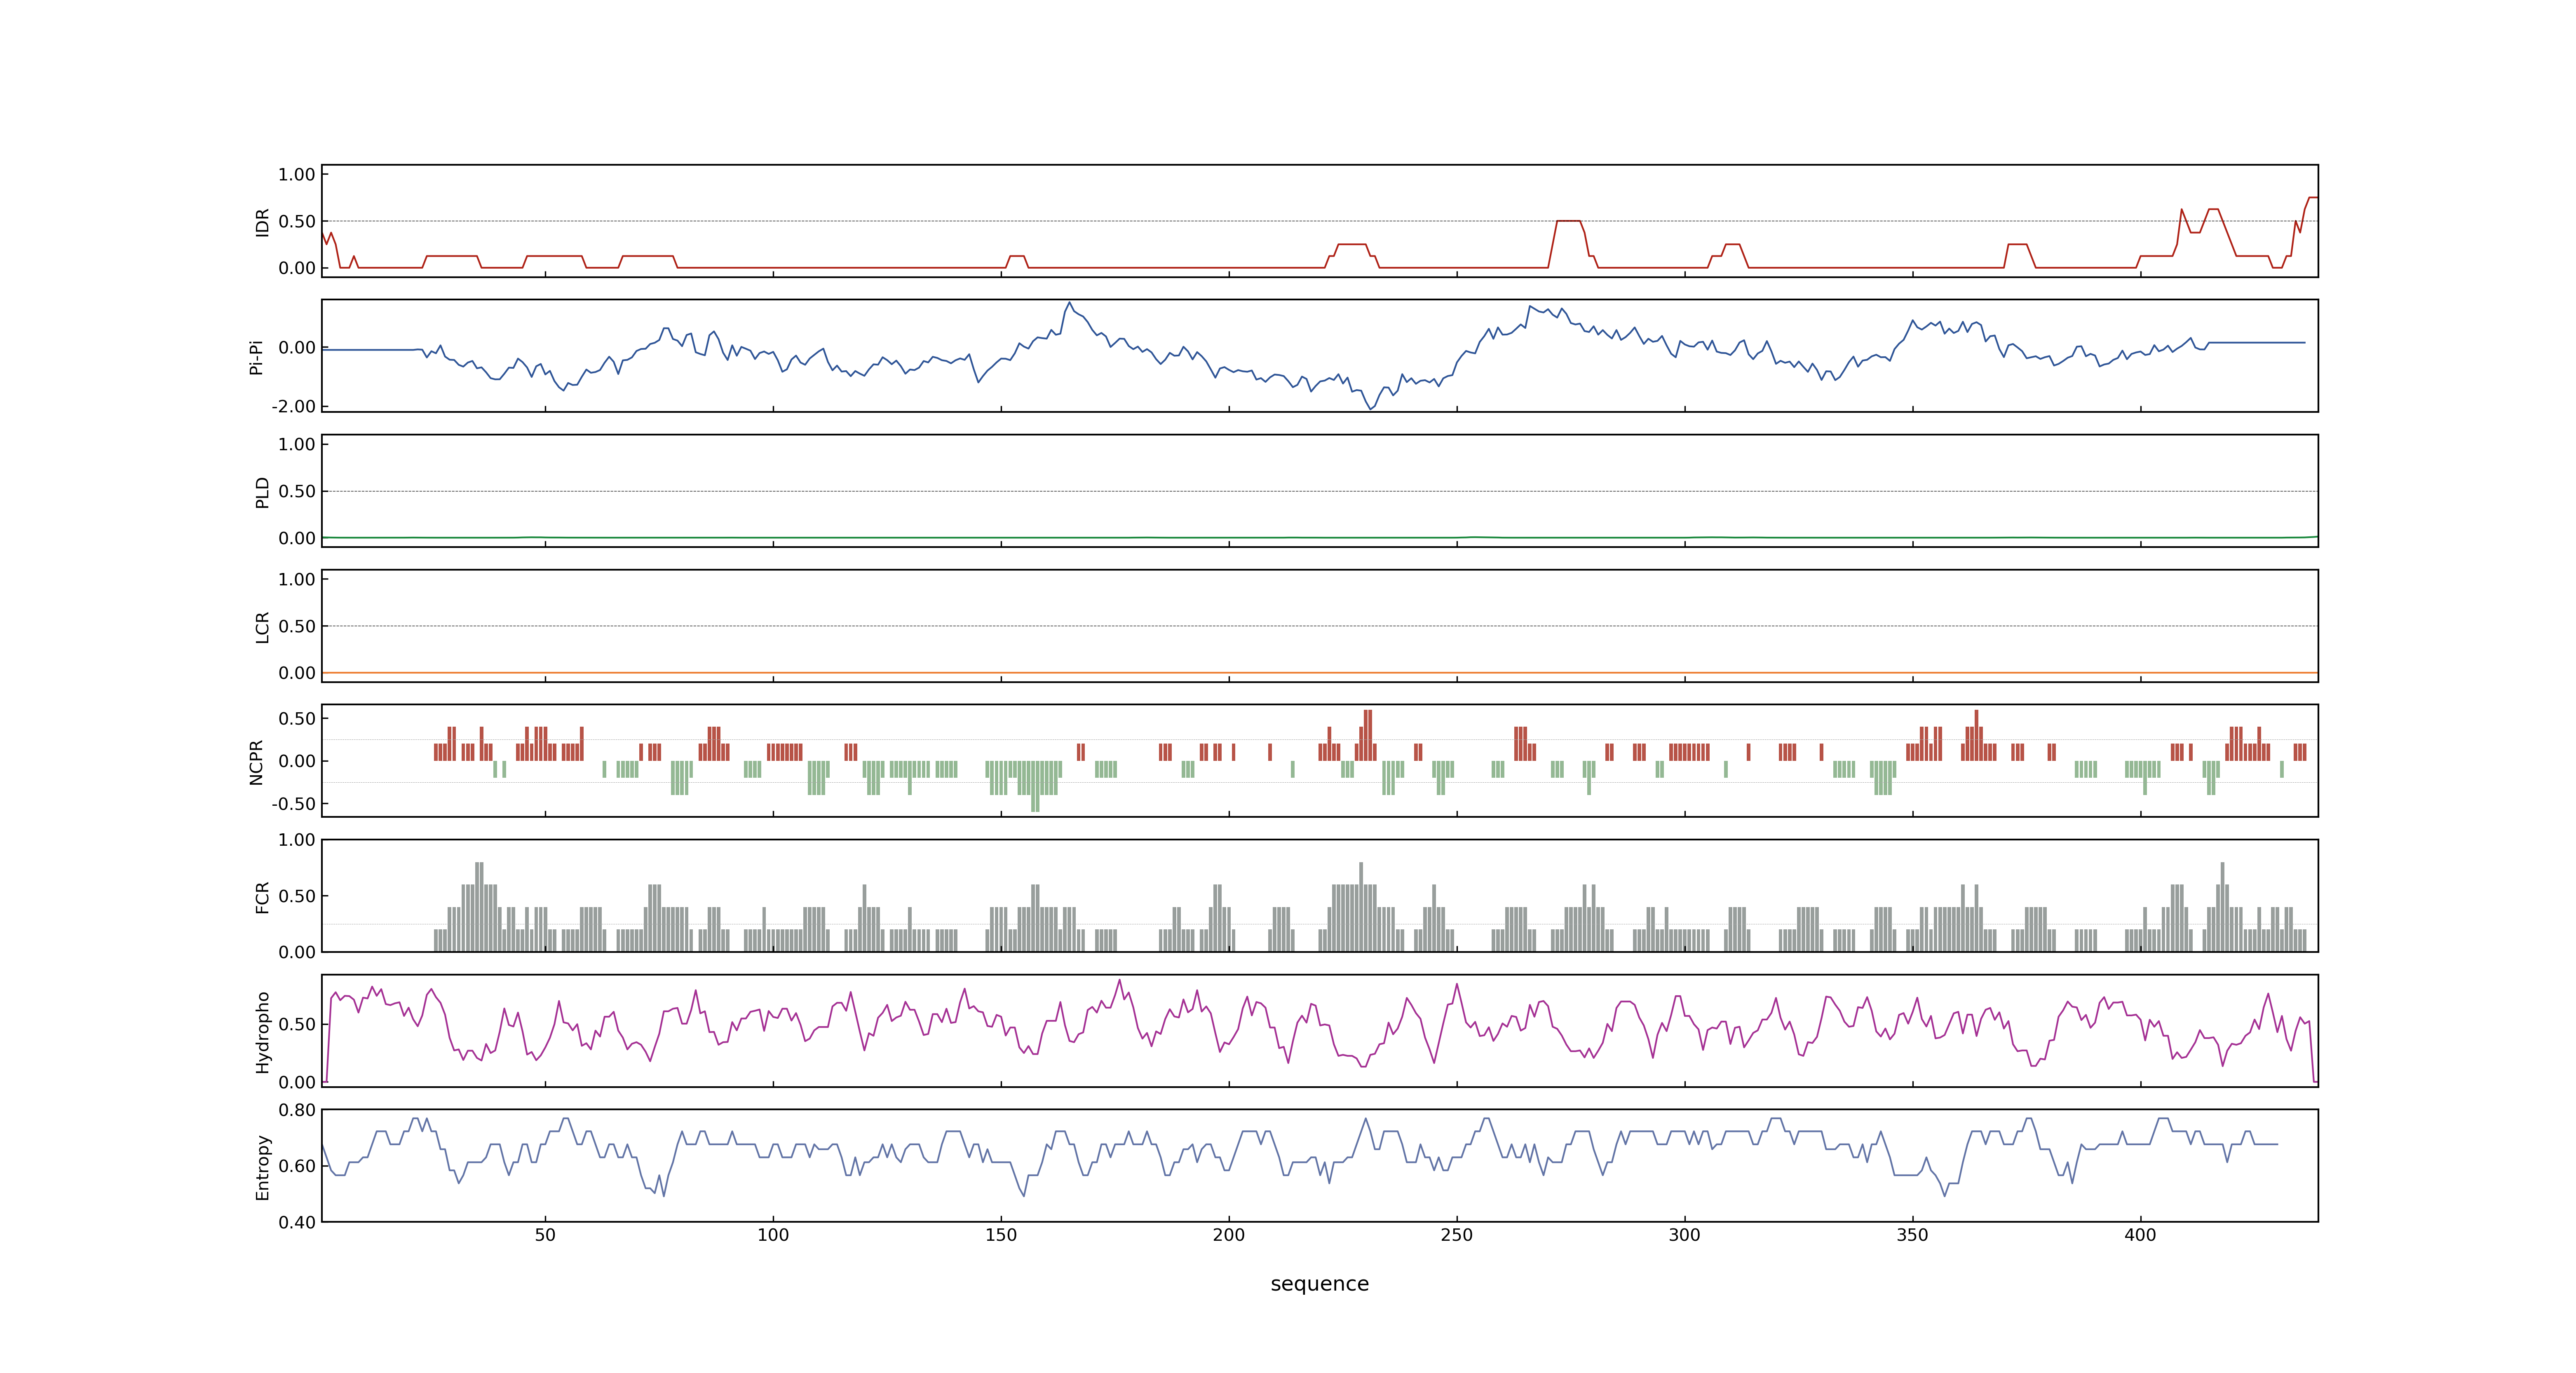Click the 0.80 tick on Entropy axis
The width and height of the screenshot is (2576, 1373).
tap(297, 1110)
